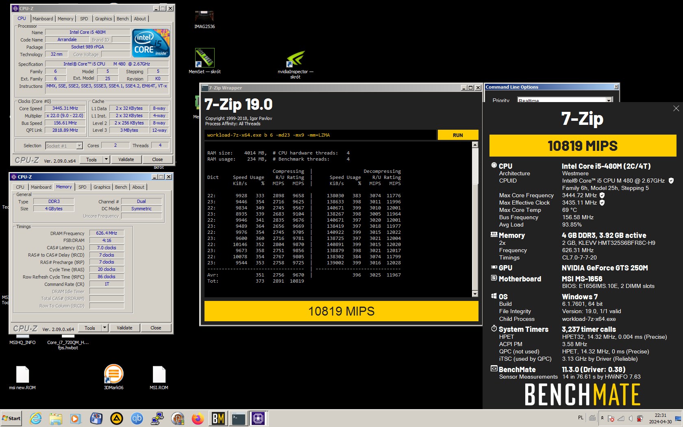Viewport: 683px width, 427px height.
Task: Select the msi new.ROM file icon
Action: click(x=22, y=378)
